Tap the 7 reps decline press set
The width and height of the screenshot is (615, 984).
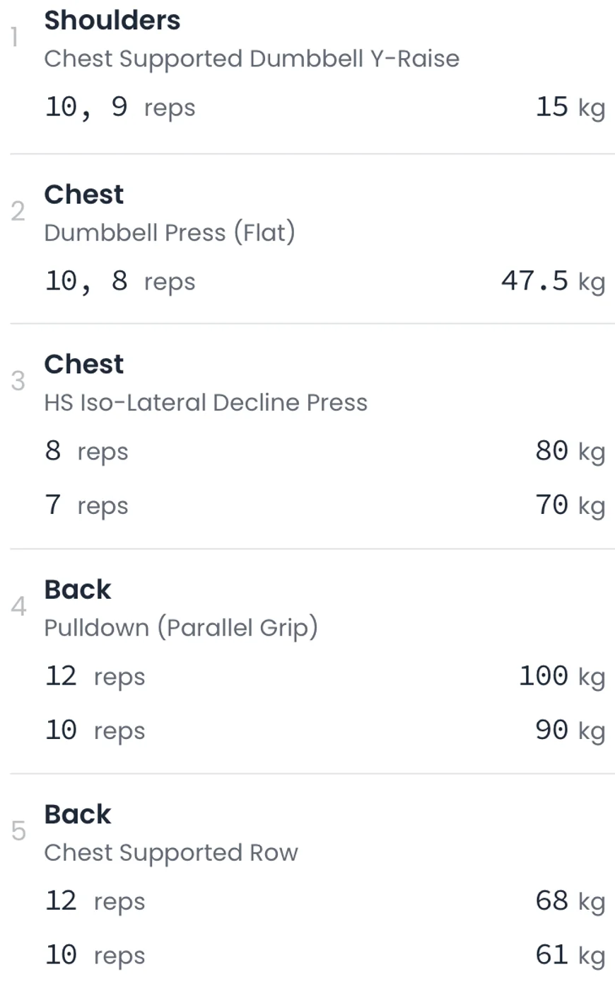coord(87,505)
